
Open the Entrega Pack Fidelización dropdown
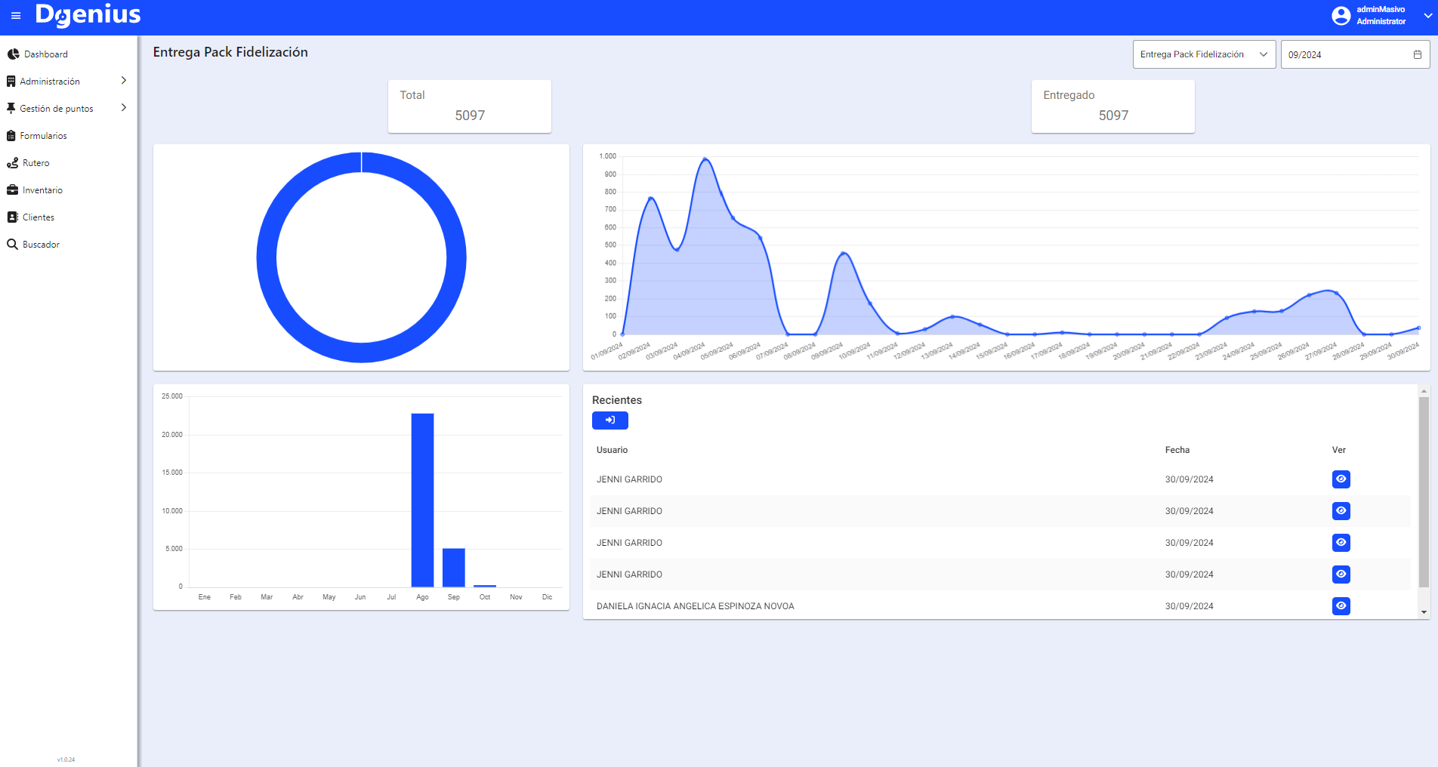coord(1204,54)
